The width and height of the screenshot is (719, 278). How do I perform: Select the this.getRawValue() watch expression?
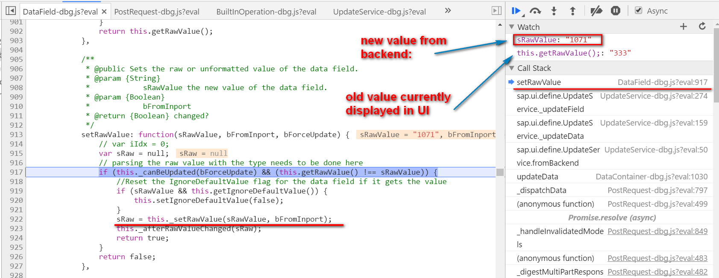tap(574, 53)
